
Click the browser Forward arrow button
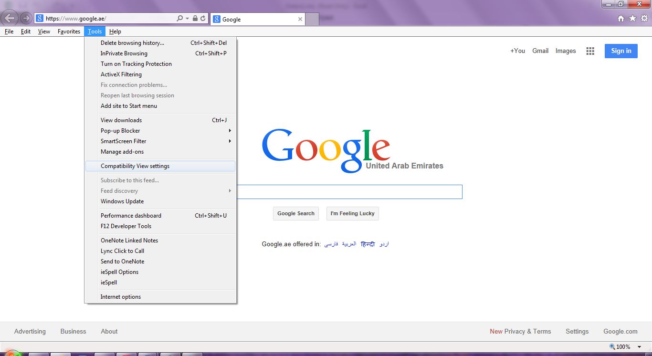click(26, 19)
